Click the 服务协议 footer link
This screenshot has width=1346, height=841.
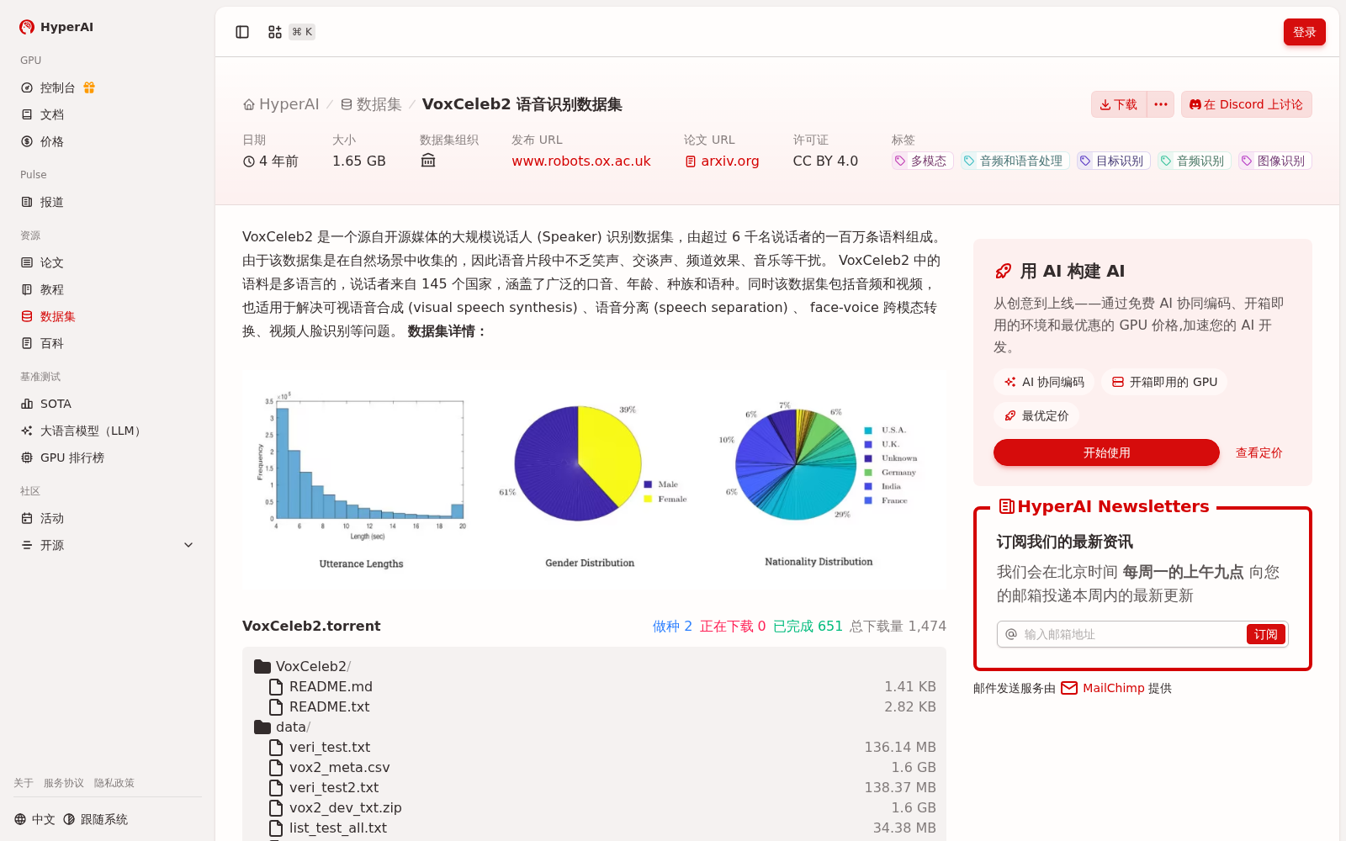[64, 783]
